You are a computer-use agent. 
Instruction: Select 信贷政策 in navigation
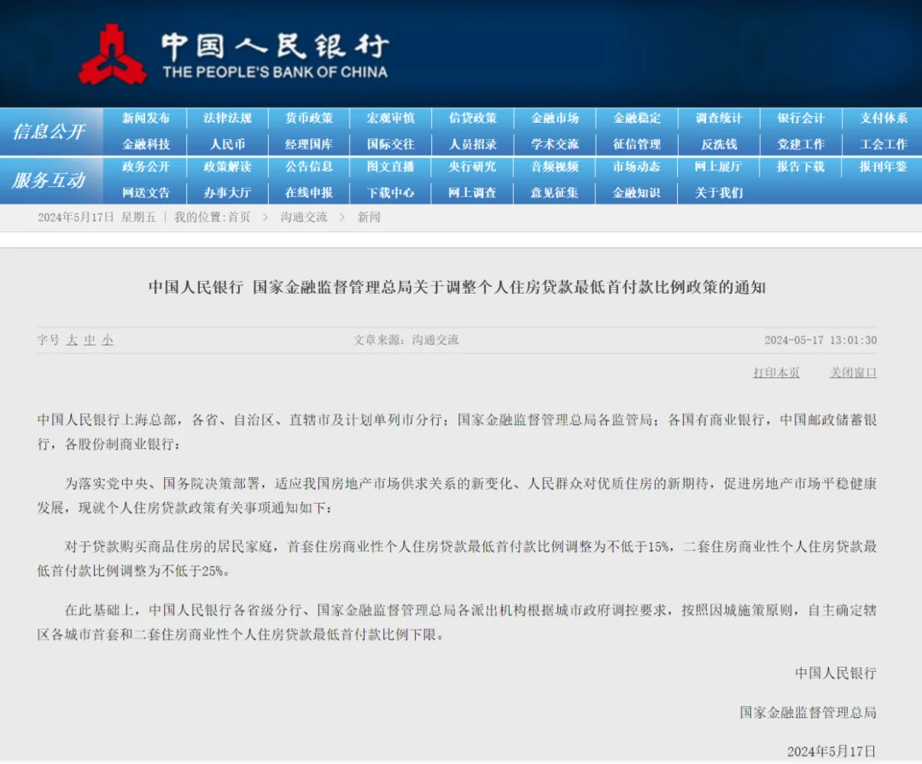tap(473, 118)
